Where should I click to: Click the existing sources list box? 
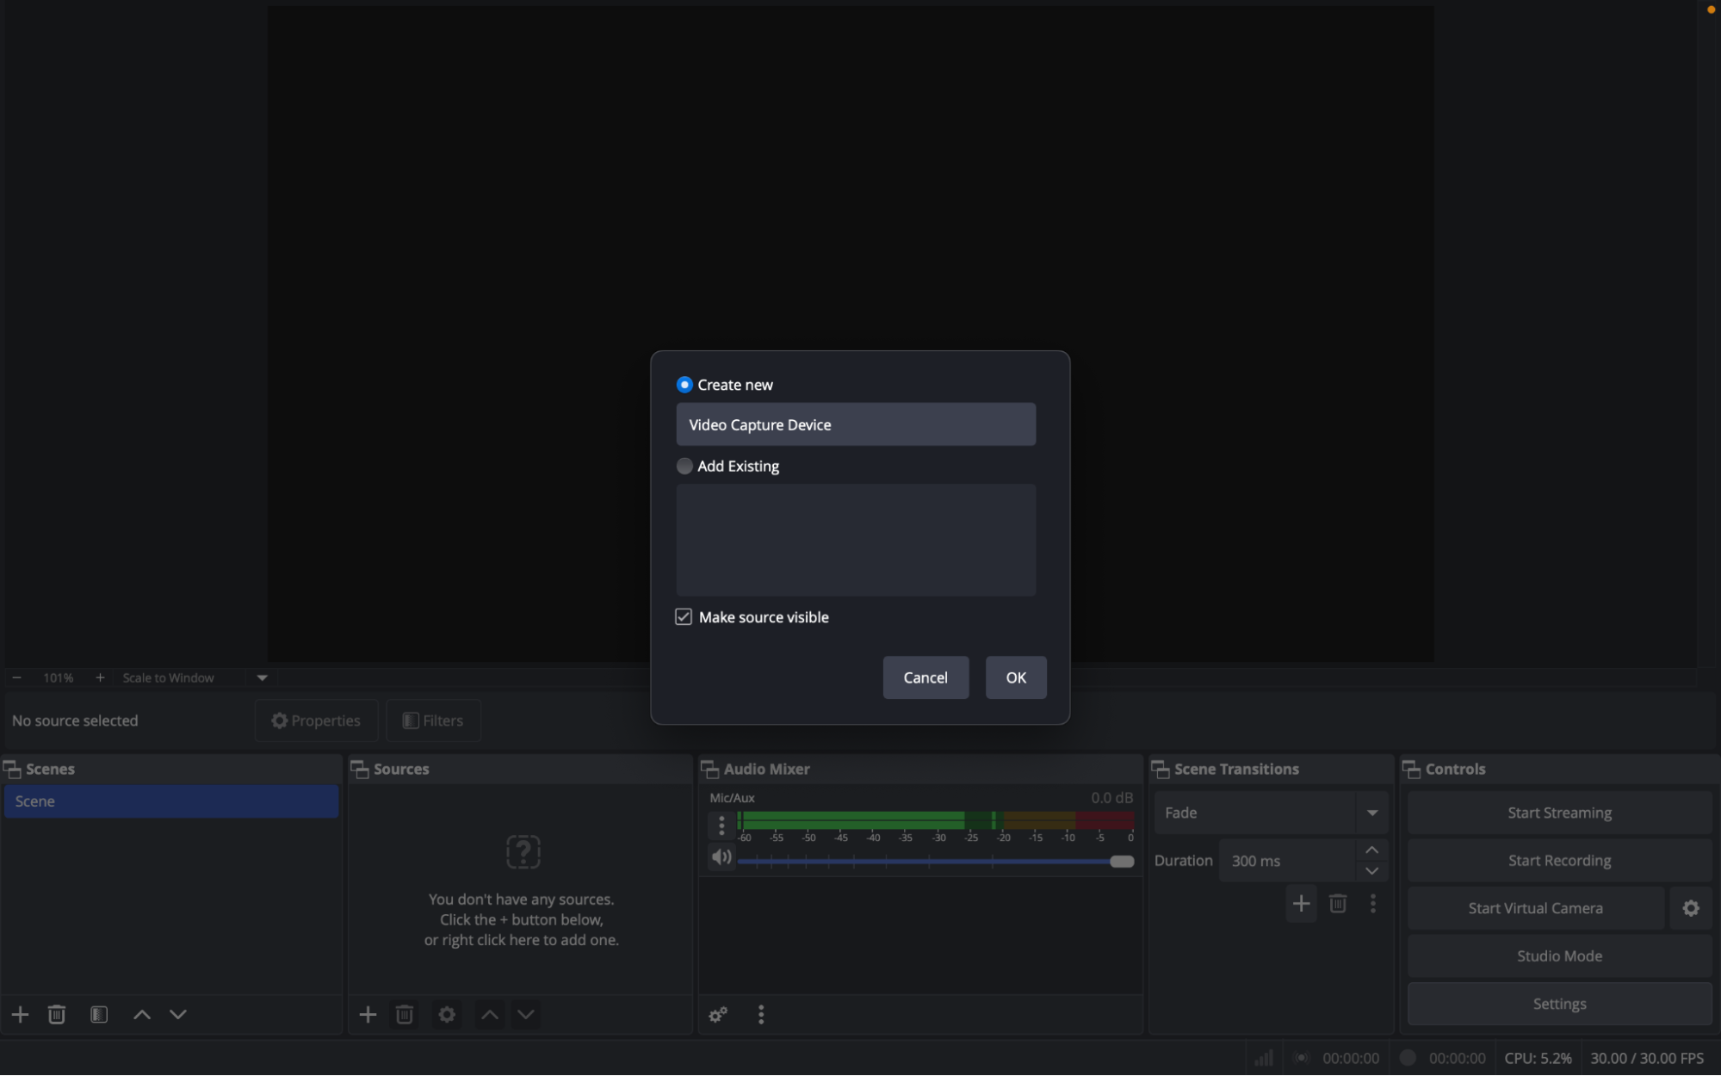tap(856, 541)
